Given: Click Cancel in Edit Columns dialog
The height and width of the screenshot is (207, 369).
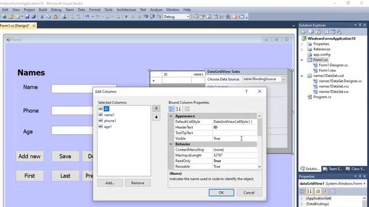Looking at the screenshot, I should point(249,193).
